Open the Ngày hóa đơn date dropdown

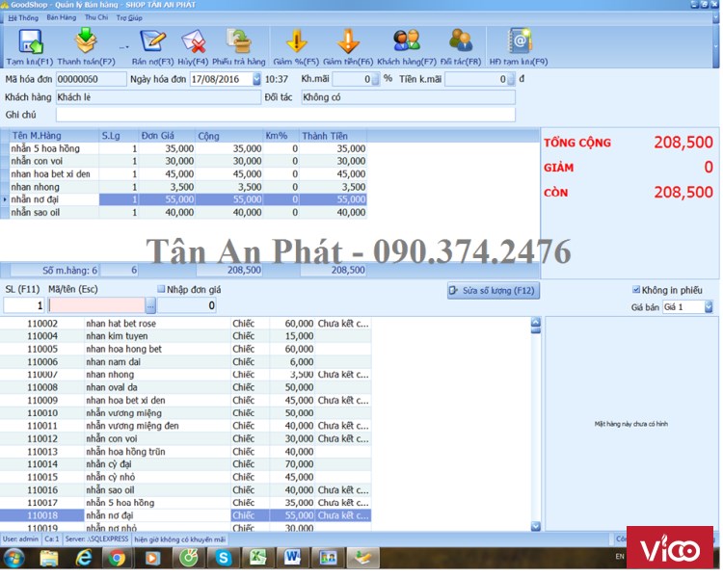point(256,79)
